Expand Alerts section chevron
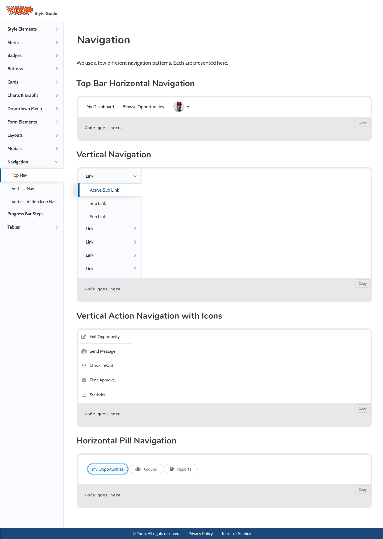Viewport: 383px width, 539px height. (57, 43)
